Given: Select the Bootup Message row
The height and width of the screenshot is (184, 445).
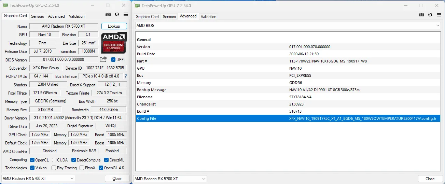Looking at the screenshot, I should click(288, 90).
